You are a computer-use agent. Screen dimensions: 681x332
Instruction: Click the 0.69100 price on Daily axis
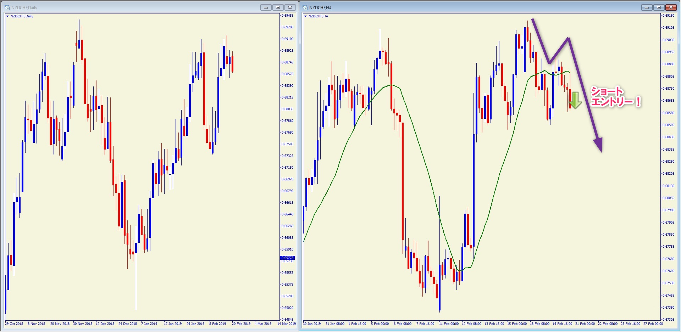tap(288, 39)
